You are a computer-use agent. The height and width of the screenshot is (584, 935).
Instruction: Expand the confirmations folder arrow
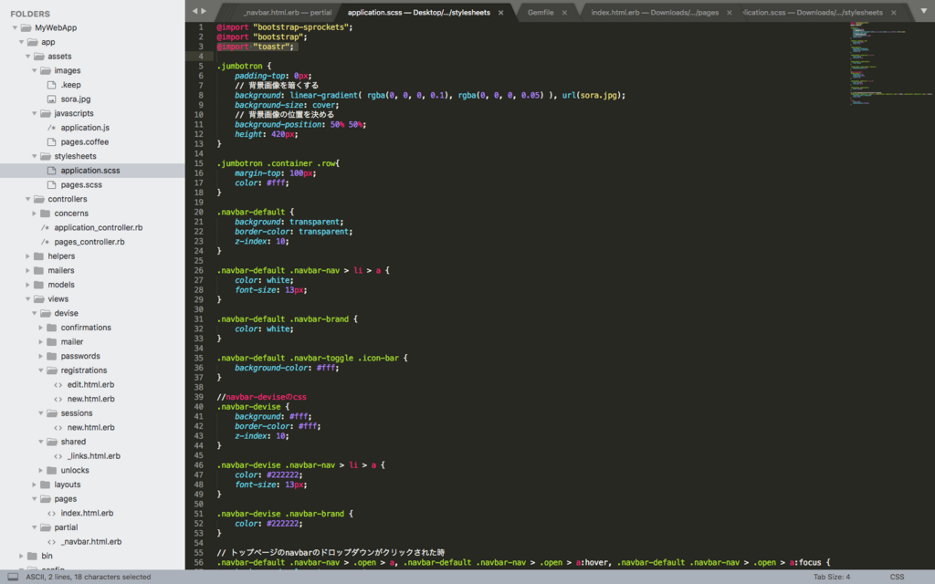coord(41,328)
